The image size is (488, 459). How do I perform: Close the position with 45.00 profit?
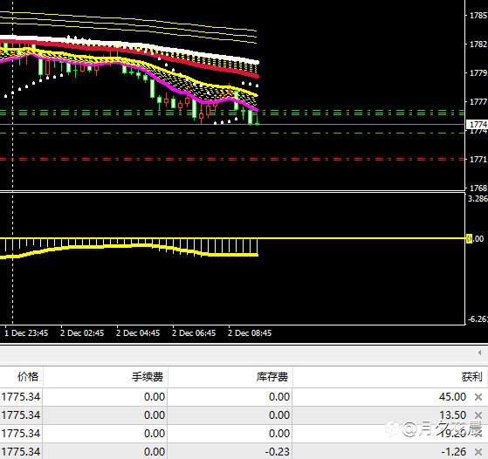(478, 397)
